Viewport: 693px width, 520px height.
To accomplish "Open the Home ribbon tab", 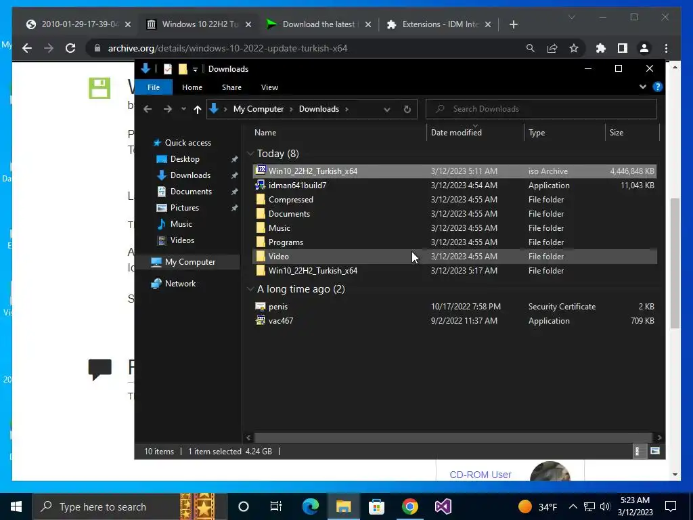I will 192,87.
